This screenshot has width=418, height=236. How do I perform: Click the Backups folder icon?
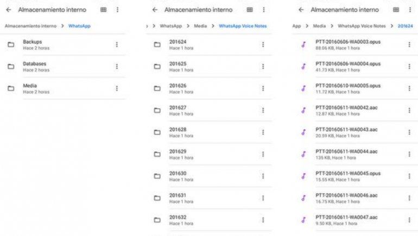tap(10, 44)
